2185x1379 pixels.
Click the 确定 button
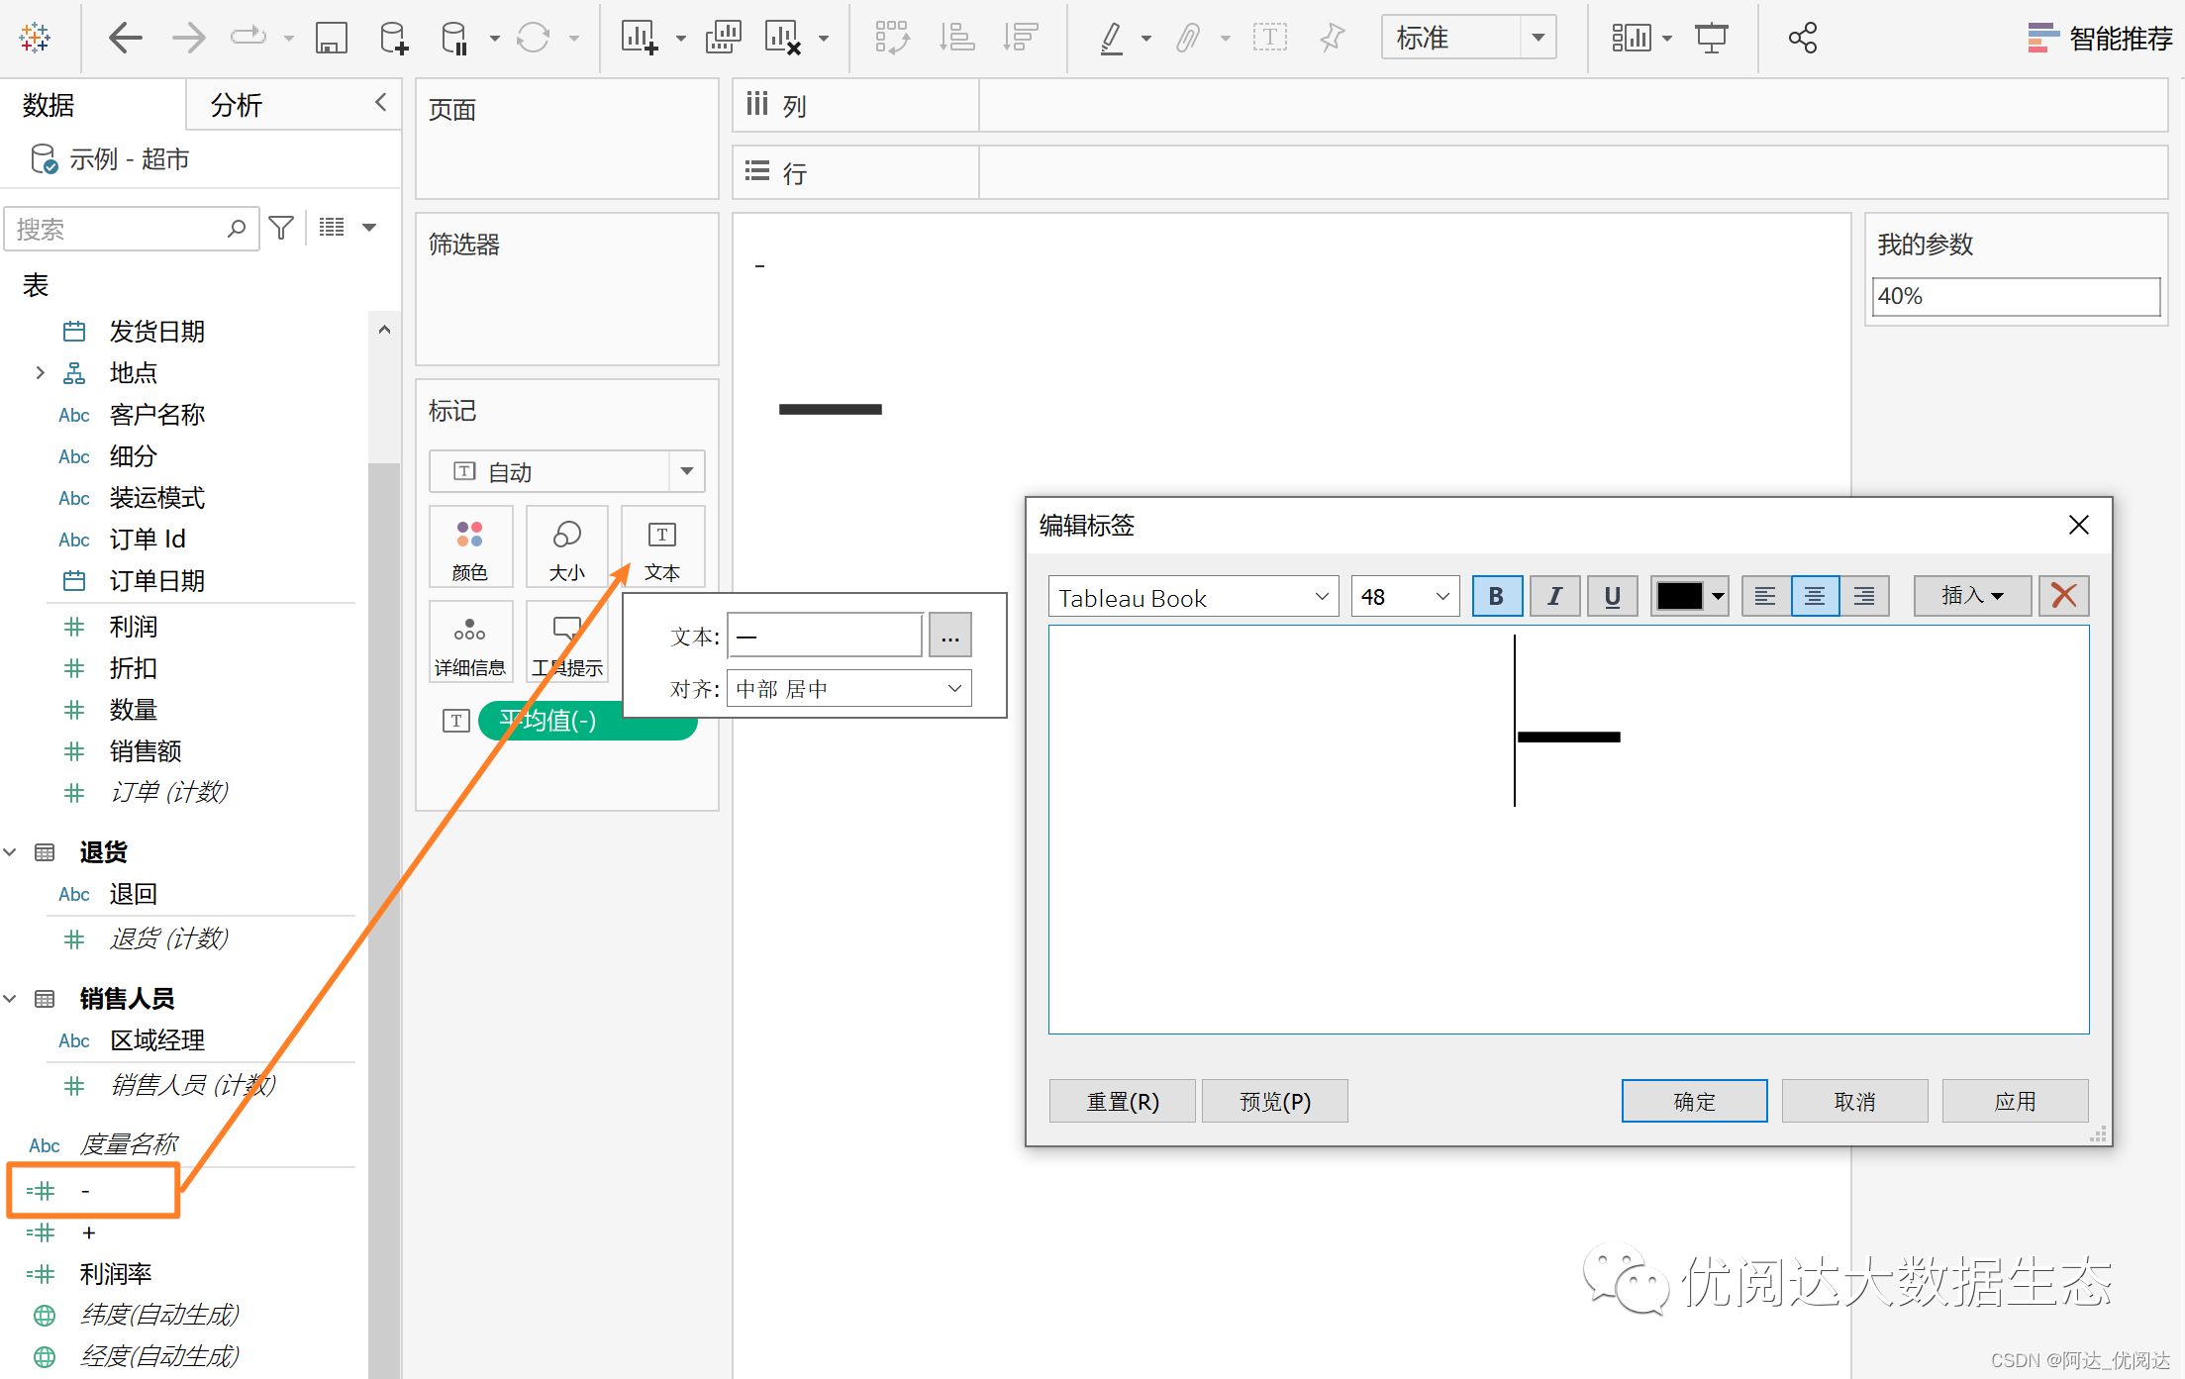(x=1694, y=1101)
